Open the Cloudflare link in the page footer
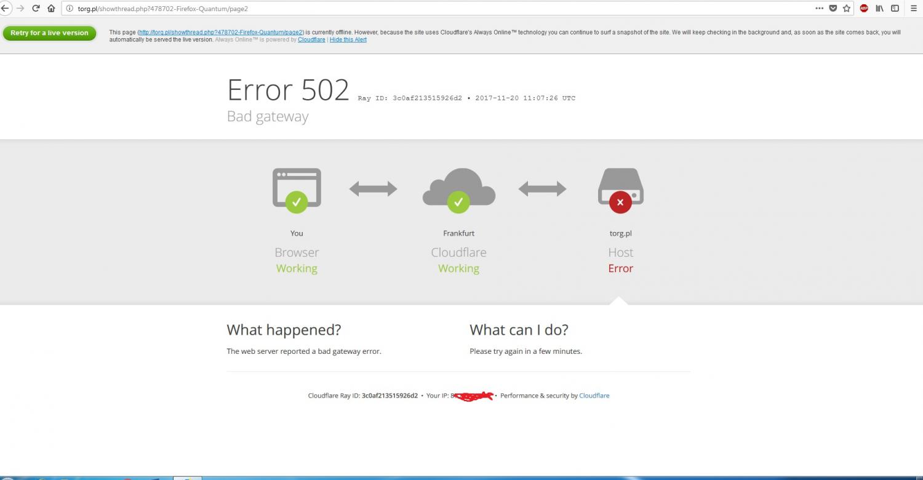Viewport: 923px width, 480px height. (x=594, y=396)
